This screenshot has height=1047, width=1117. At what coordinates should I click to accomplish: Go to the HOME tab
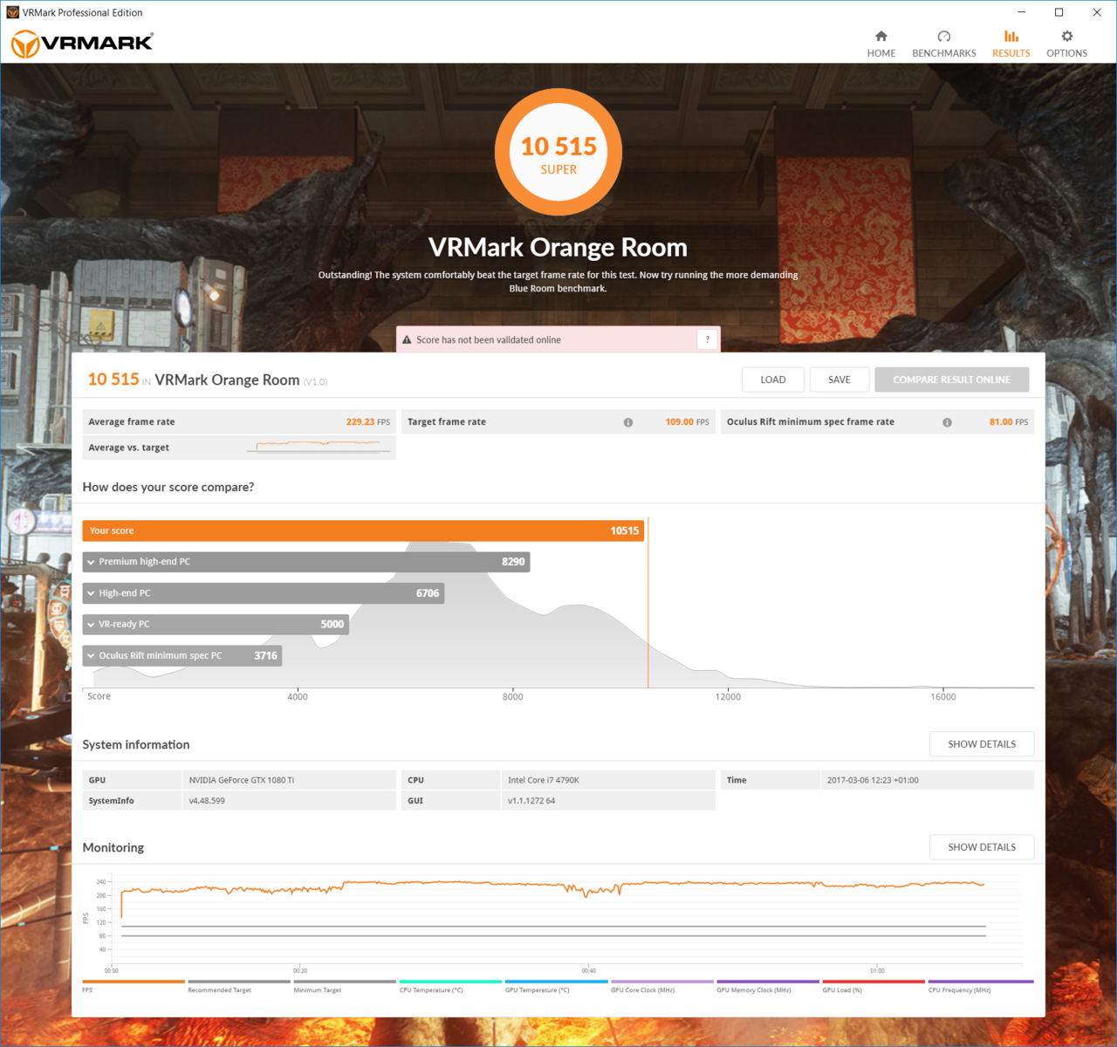tap(881, 44)
